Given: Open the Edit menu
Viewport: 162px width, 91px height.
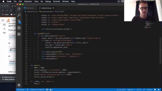Looking at the screenshot, I should (x=20, y=1).
